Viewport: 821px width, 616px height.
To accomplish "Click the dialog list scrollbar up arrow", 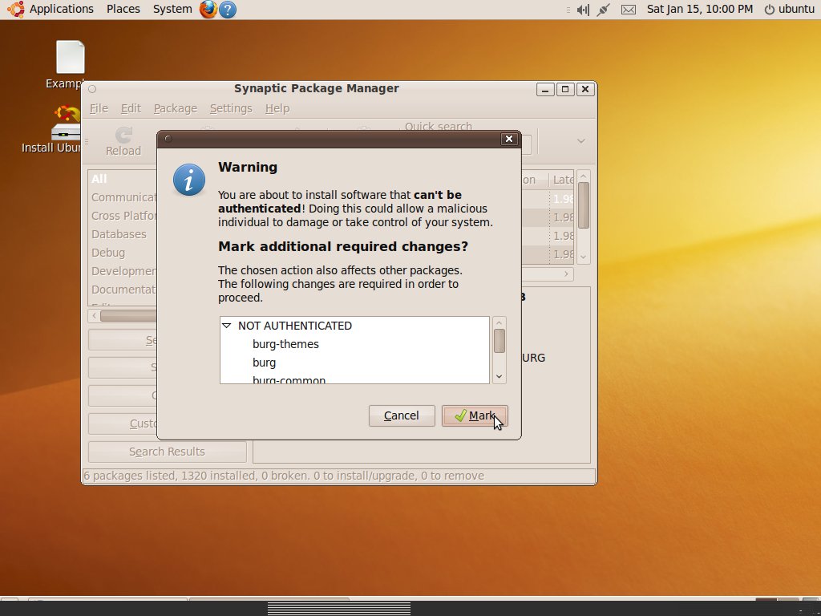I will tap(499, 322).
